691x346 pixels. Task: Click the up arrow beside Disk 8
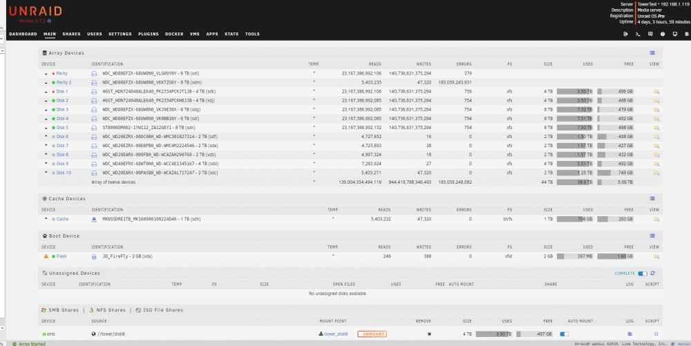click(46, 155)
